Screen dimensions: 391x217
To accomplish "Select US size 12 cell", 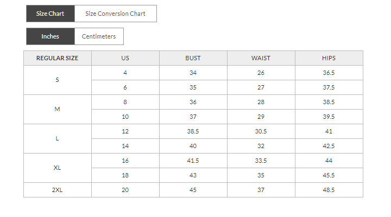I will click(x=125, y=131).
